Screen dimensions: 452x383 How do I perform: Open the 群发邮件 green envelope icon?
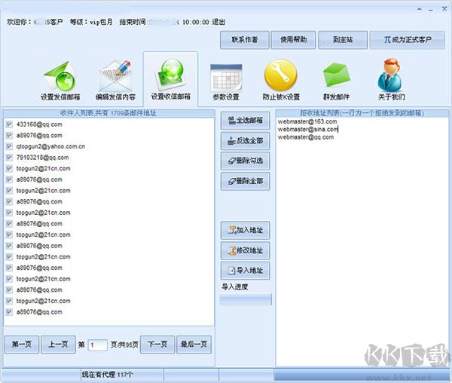336,75
